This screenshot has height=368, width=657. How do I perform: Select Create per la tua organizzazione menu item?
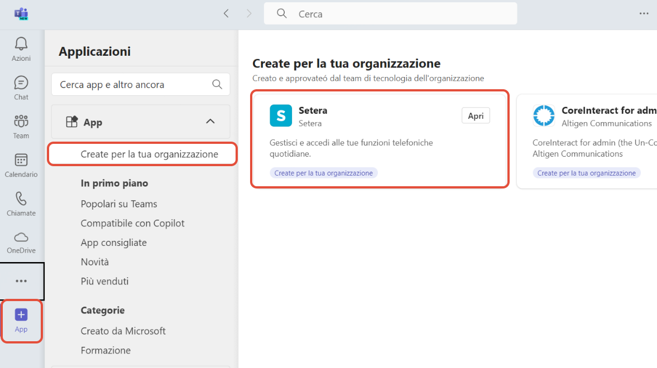[142, 154]
